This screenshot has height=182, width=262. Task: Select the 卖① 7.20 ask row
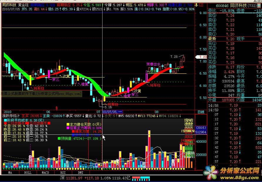click(x=235, y=34)
